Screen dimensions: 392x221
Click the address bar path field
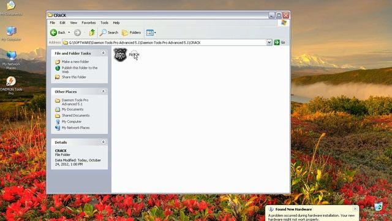coord(165,42)
